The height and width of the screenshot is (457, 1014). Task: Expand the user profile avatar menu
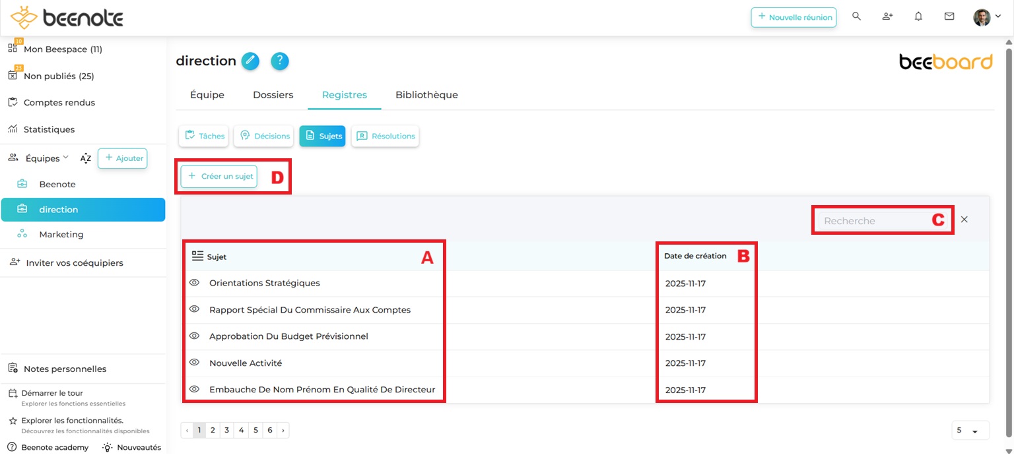coord(986,17)
